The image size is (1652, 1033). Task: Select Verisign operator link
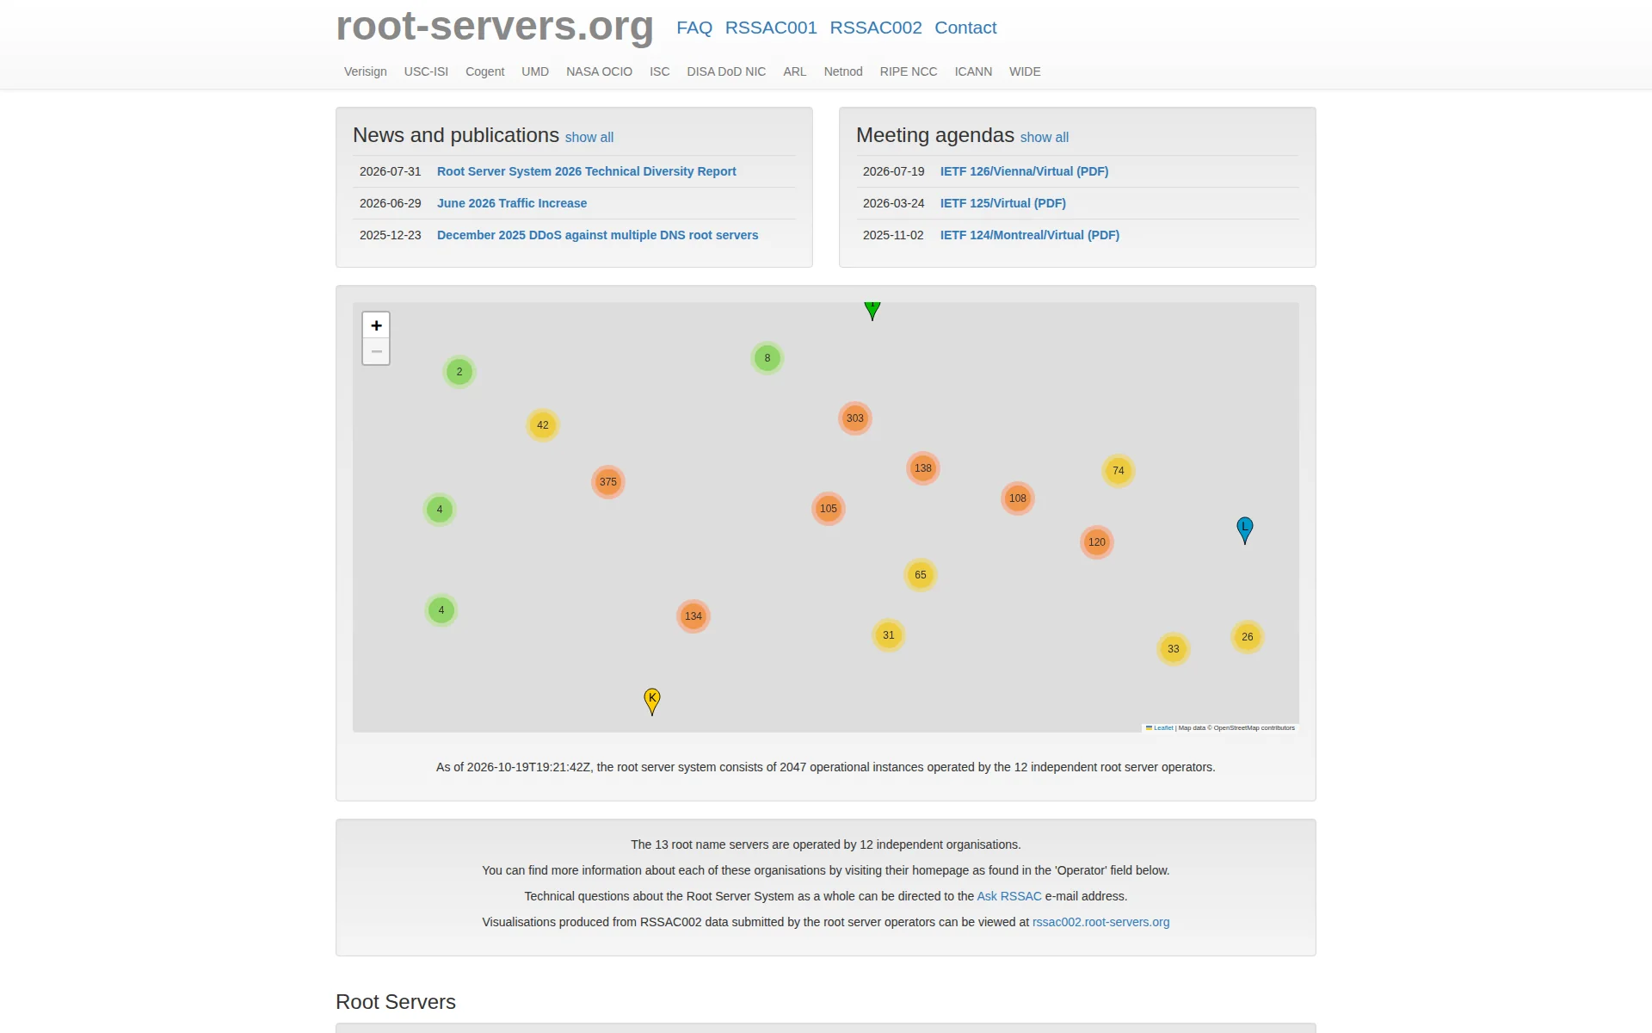point(366,71)
